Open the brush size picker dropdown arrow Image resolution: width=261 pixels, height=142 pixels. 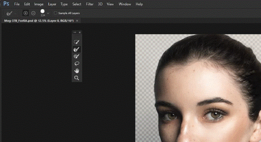coord(48,13)
